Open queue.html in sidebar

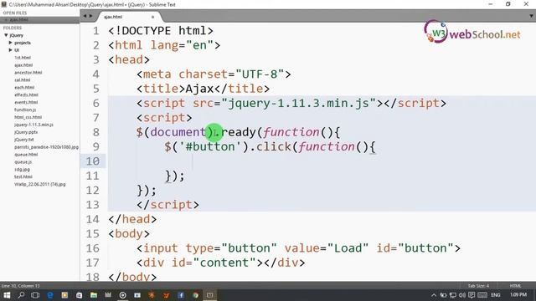(x=26, y=155)
